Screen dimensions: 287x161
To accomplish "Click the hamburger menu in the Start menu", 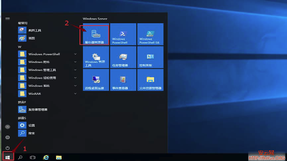I will [8, 19].
